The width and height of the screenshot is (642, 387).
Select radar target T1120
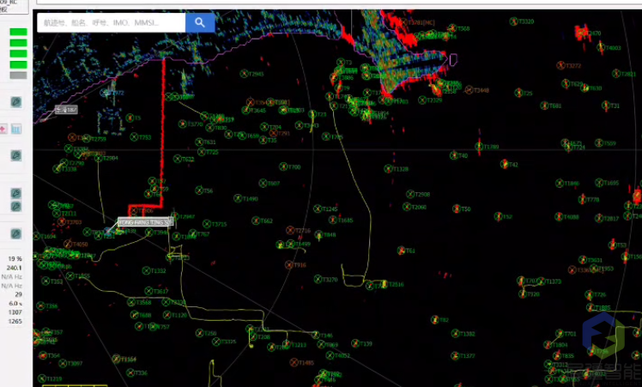pyautogui.click(x=167, y=315)
